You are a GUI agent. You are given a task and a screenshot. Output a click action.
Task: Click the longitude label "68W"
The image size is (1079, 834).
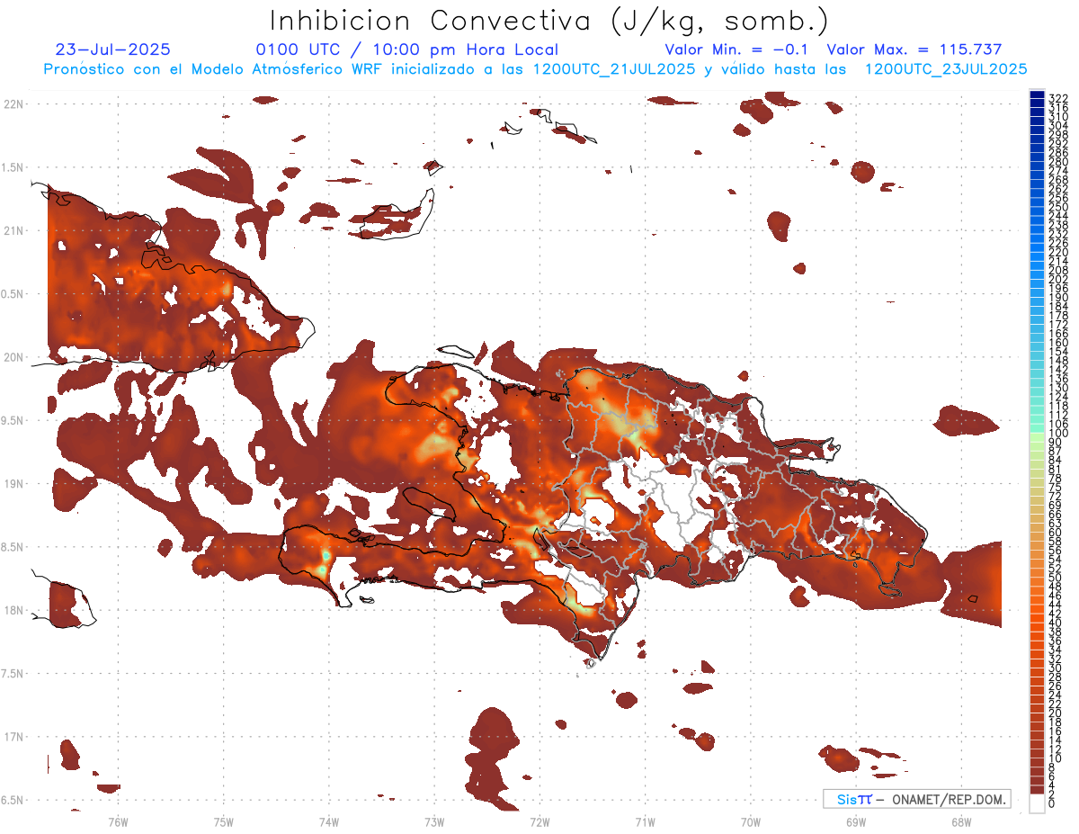click(961, 821)
